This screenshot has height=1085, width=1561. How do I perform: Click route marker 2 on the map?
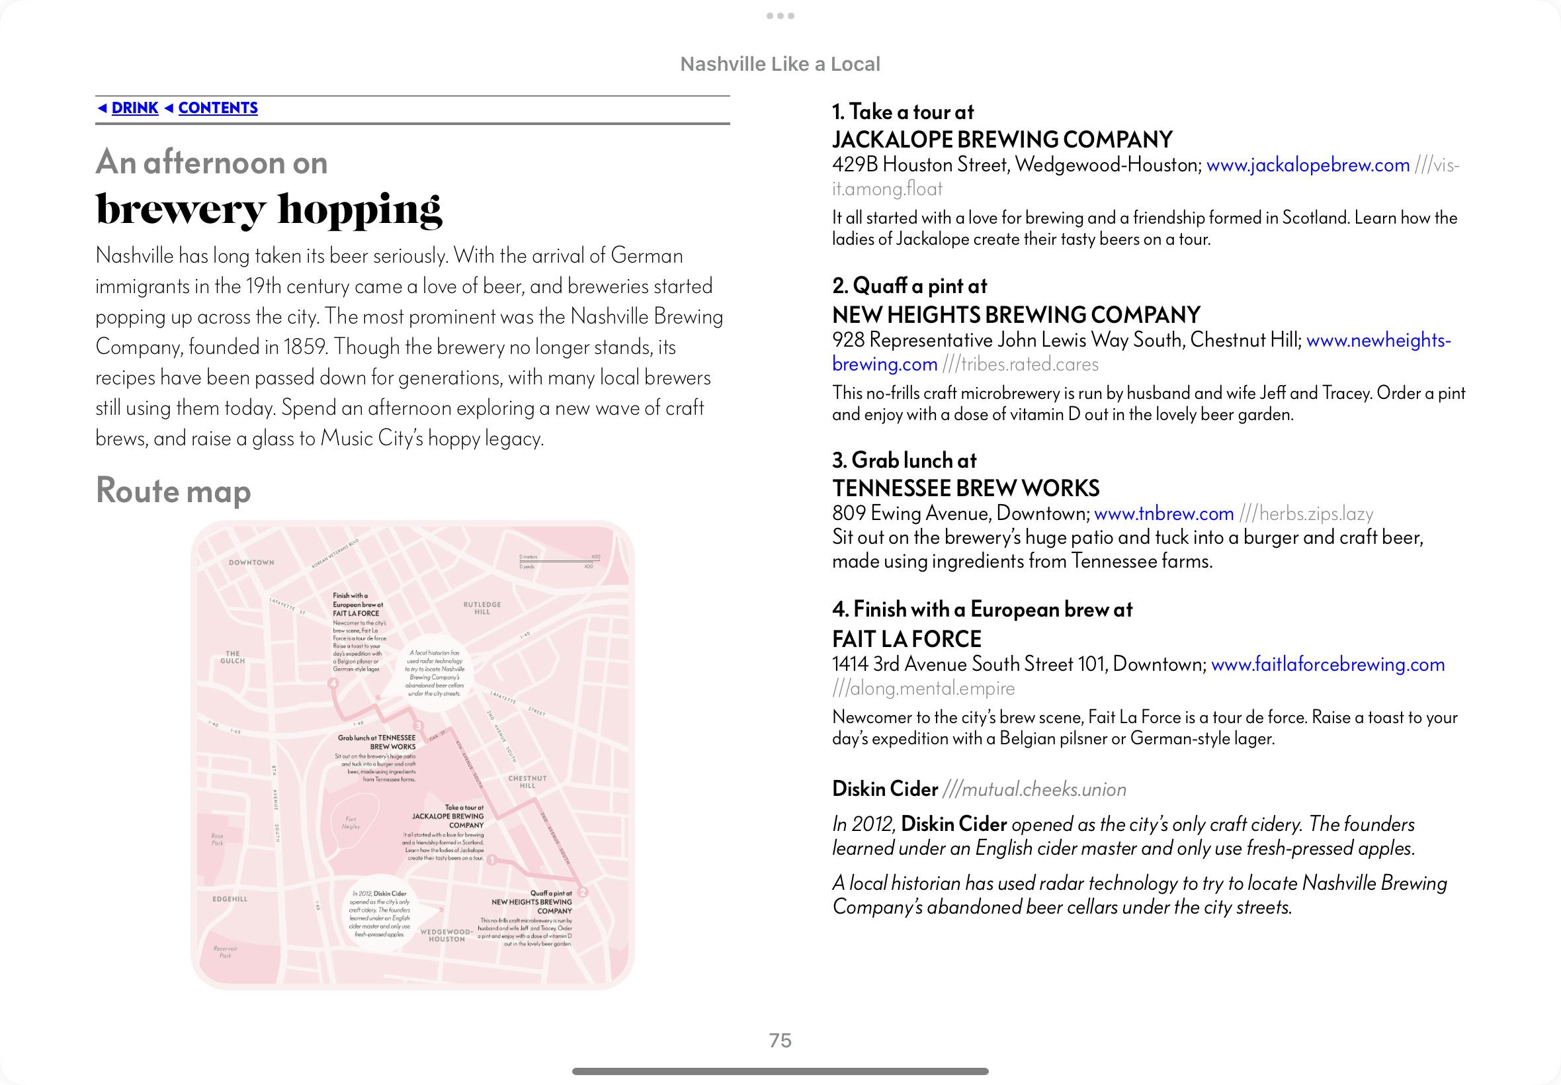click(583, 892)
